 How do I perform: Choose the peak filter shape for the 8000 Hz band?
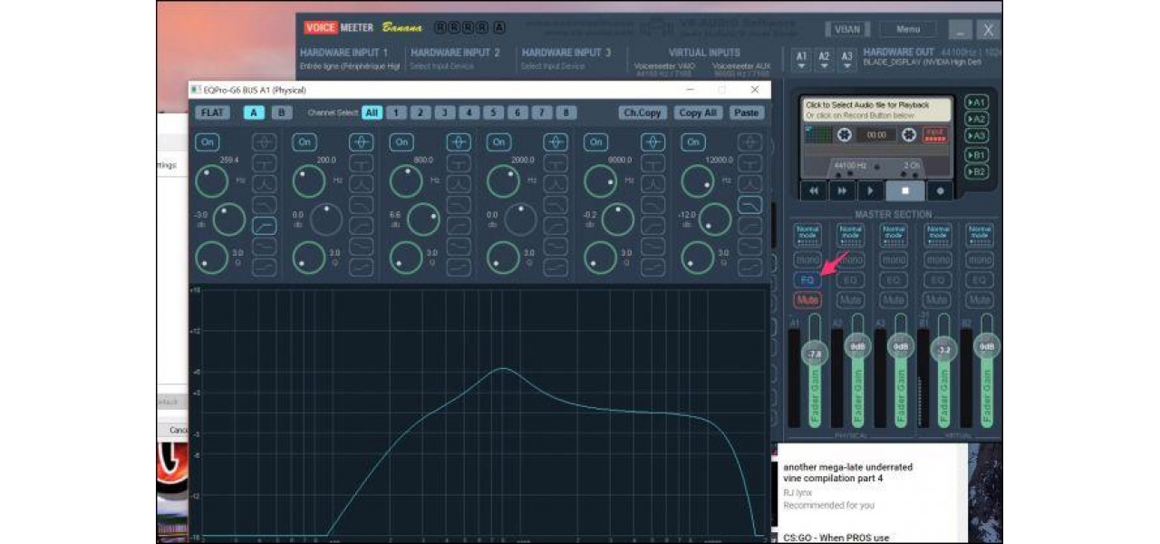(x=652, y=142)
